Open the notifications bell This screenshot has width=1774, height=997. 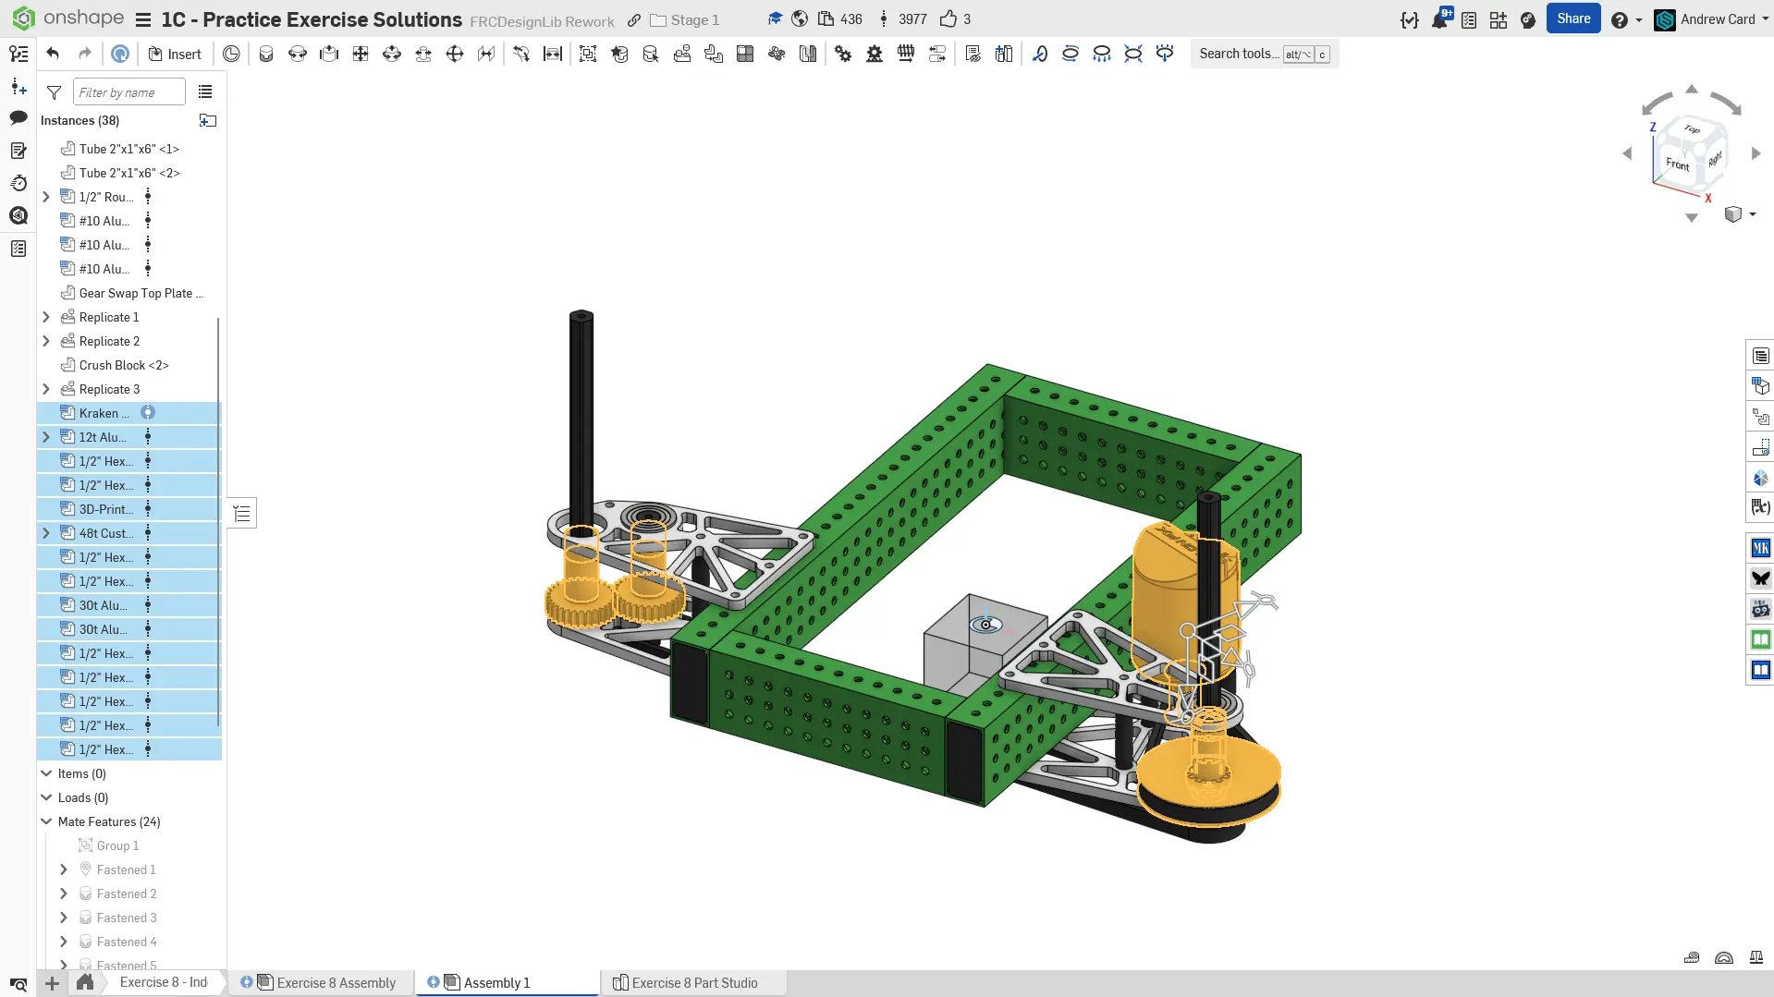click(1439, 19)
